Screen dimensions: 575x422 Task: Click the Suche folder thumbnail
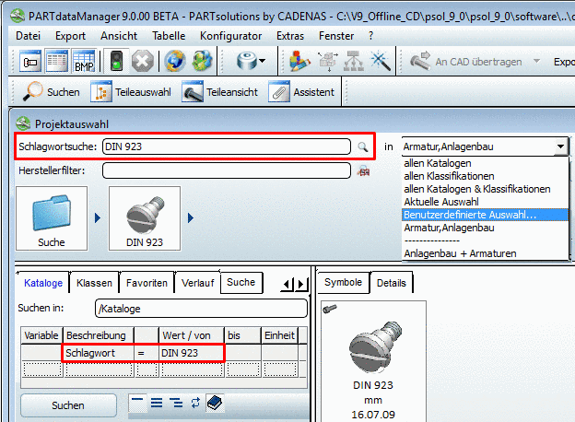tap(52, 218)
